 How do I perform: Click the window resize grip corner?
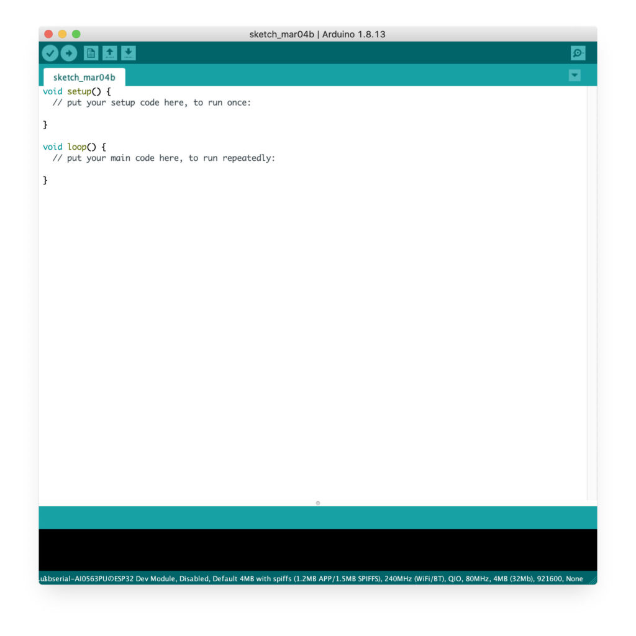pyautogui.click(x=592, y=579)
